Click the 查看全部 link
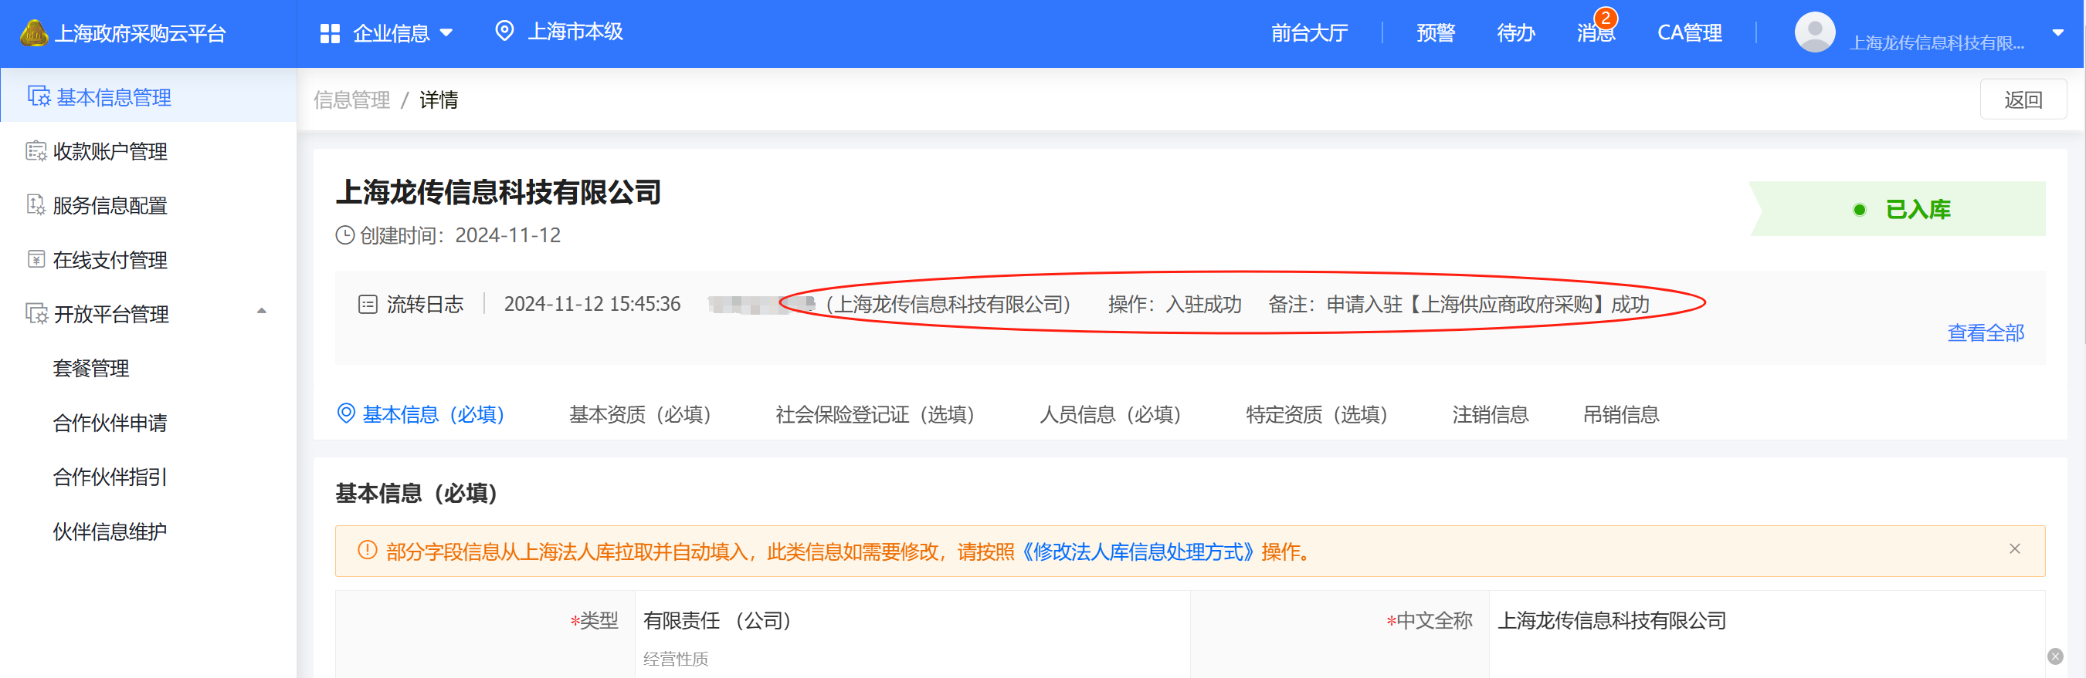The height and width of the screenshot is (678, 2086). [x=1985, y=332]
